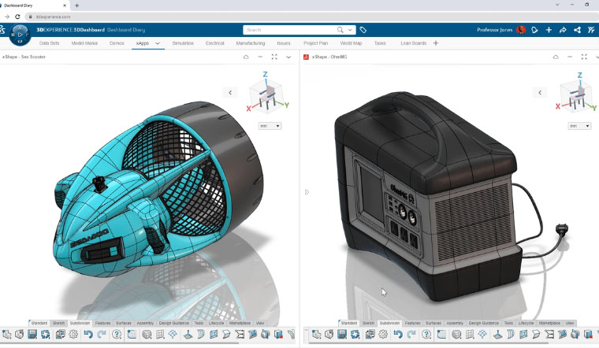Select Assembly tab in OhmMG toolbar
The image size is (599, 348).
coord(455,323)
